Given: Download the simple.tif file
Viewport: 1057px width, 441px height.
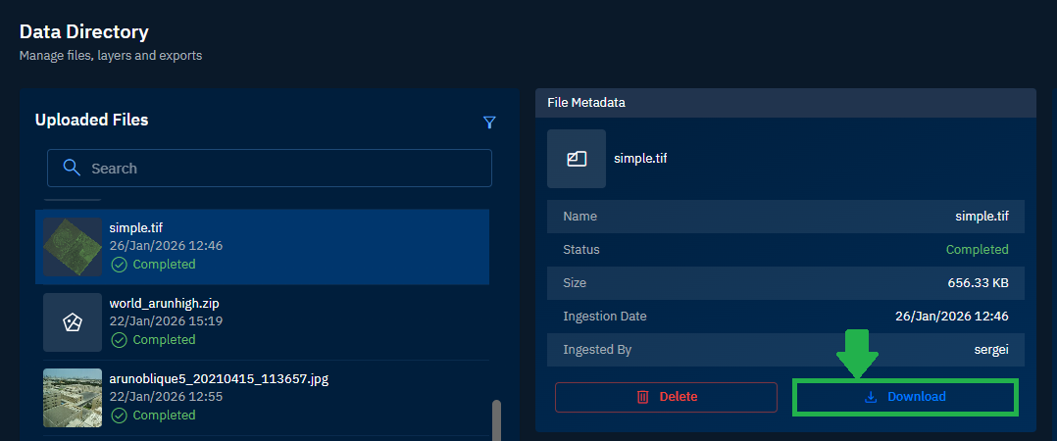Looking at the screenshot, I should 905,397.
